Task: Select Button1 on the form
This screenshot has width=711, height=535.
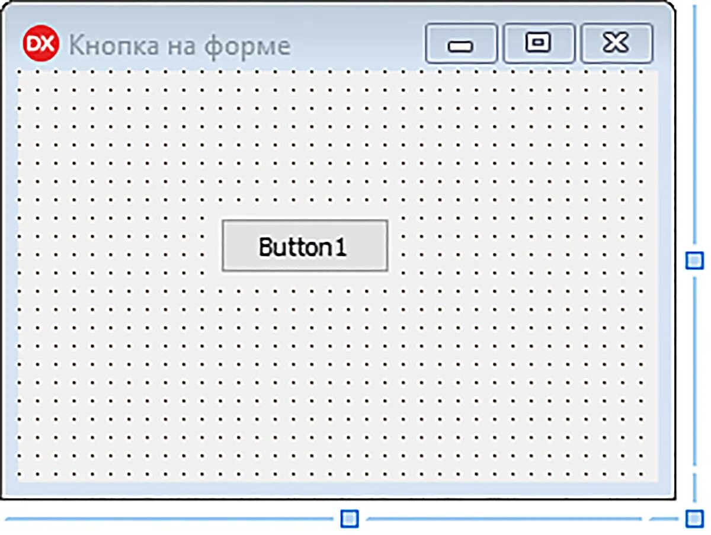Action: coord(305,246)
